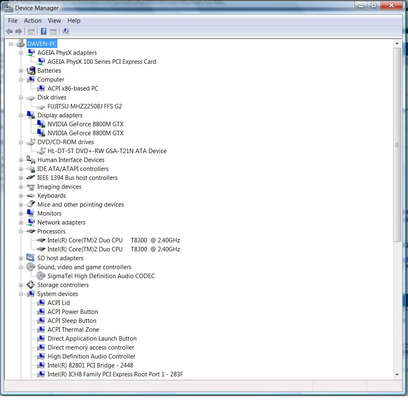Minimize the Device Manager window
The height and width of the screenshot is (406, 408).
(361, 6)
